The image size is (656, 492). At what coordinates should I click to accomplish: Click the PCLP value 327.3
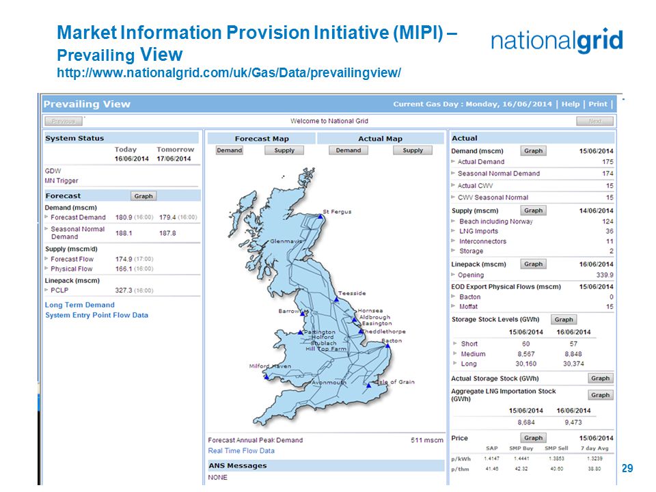coord(124,290)
